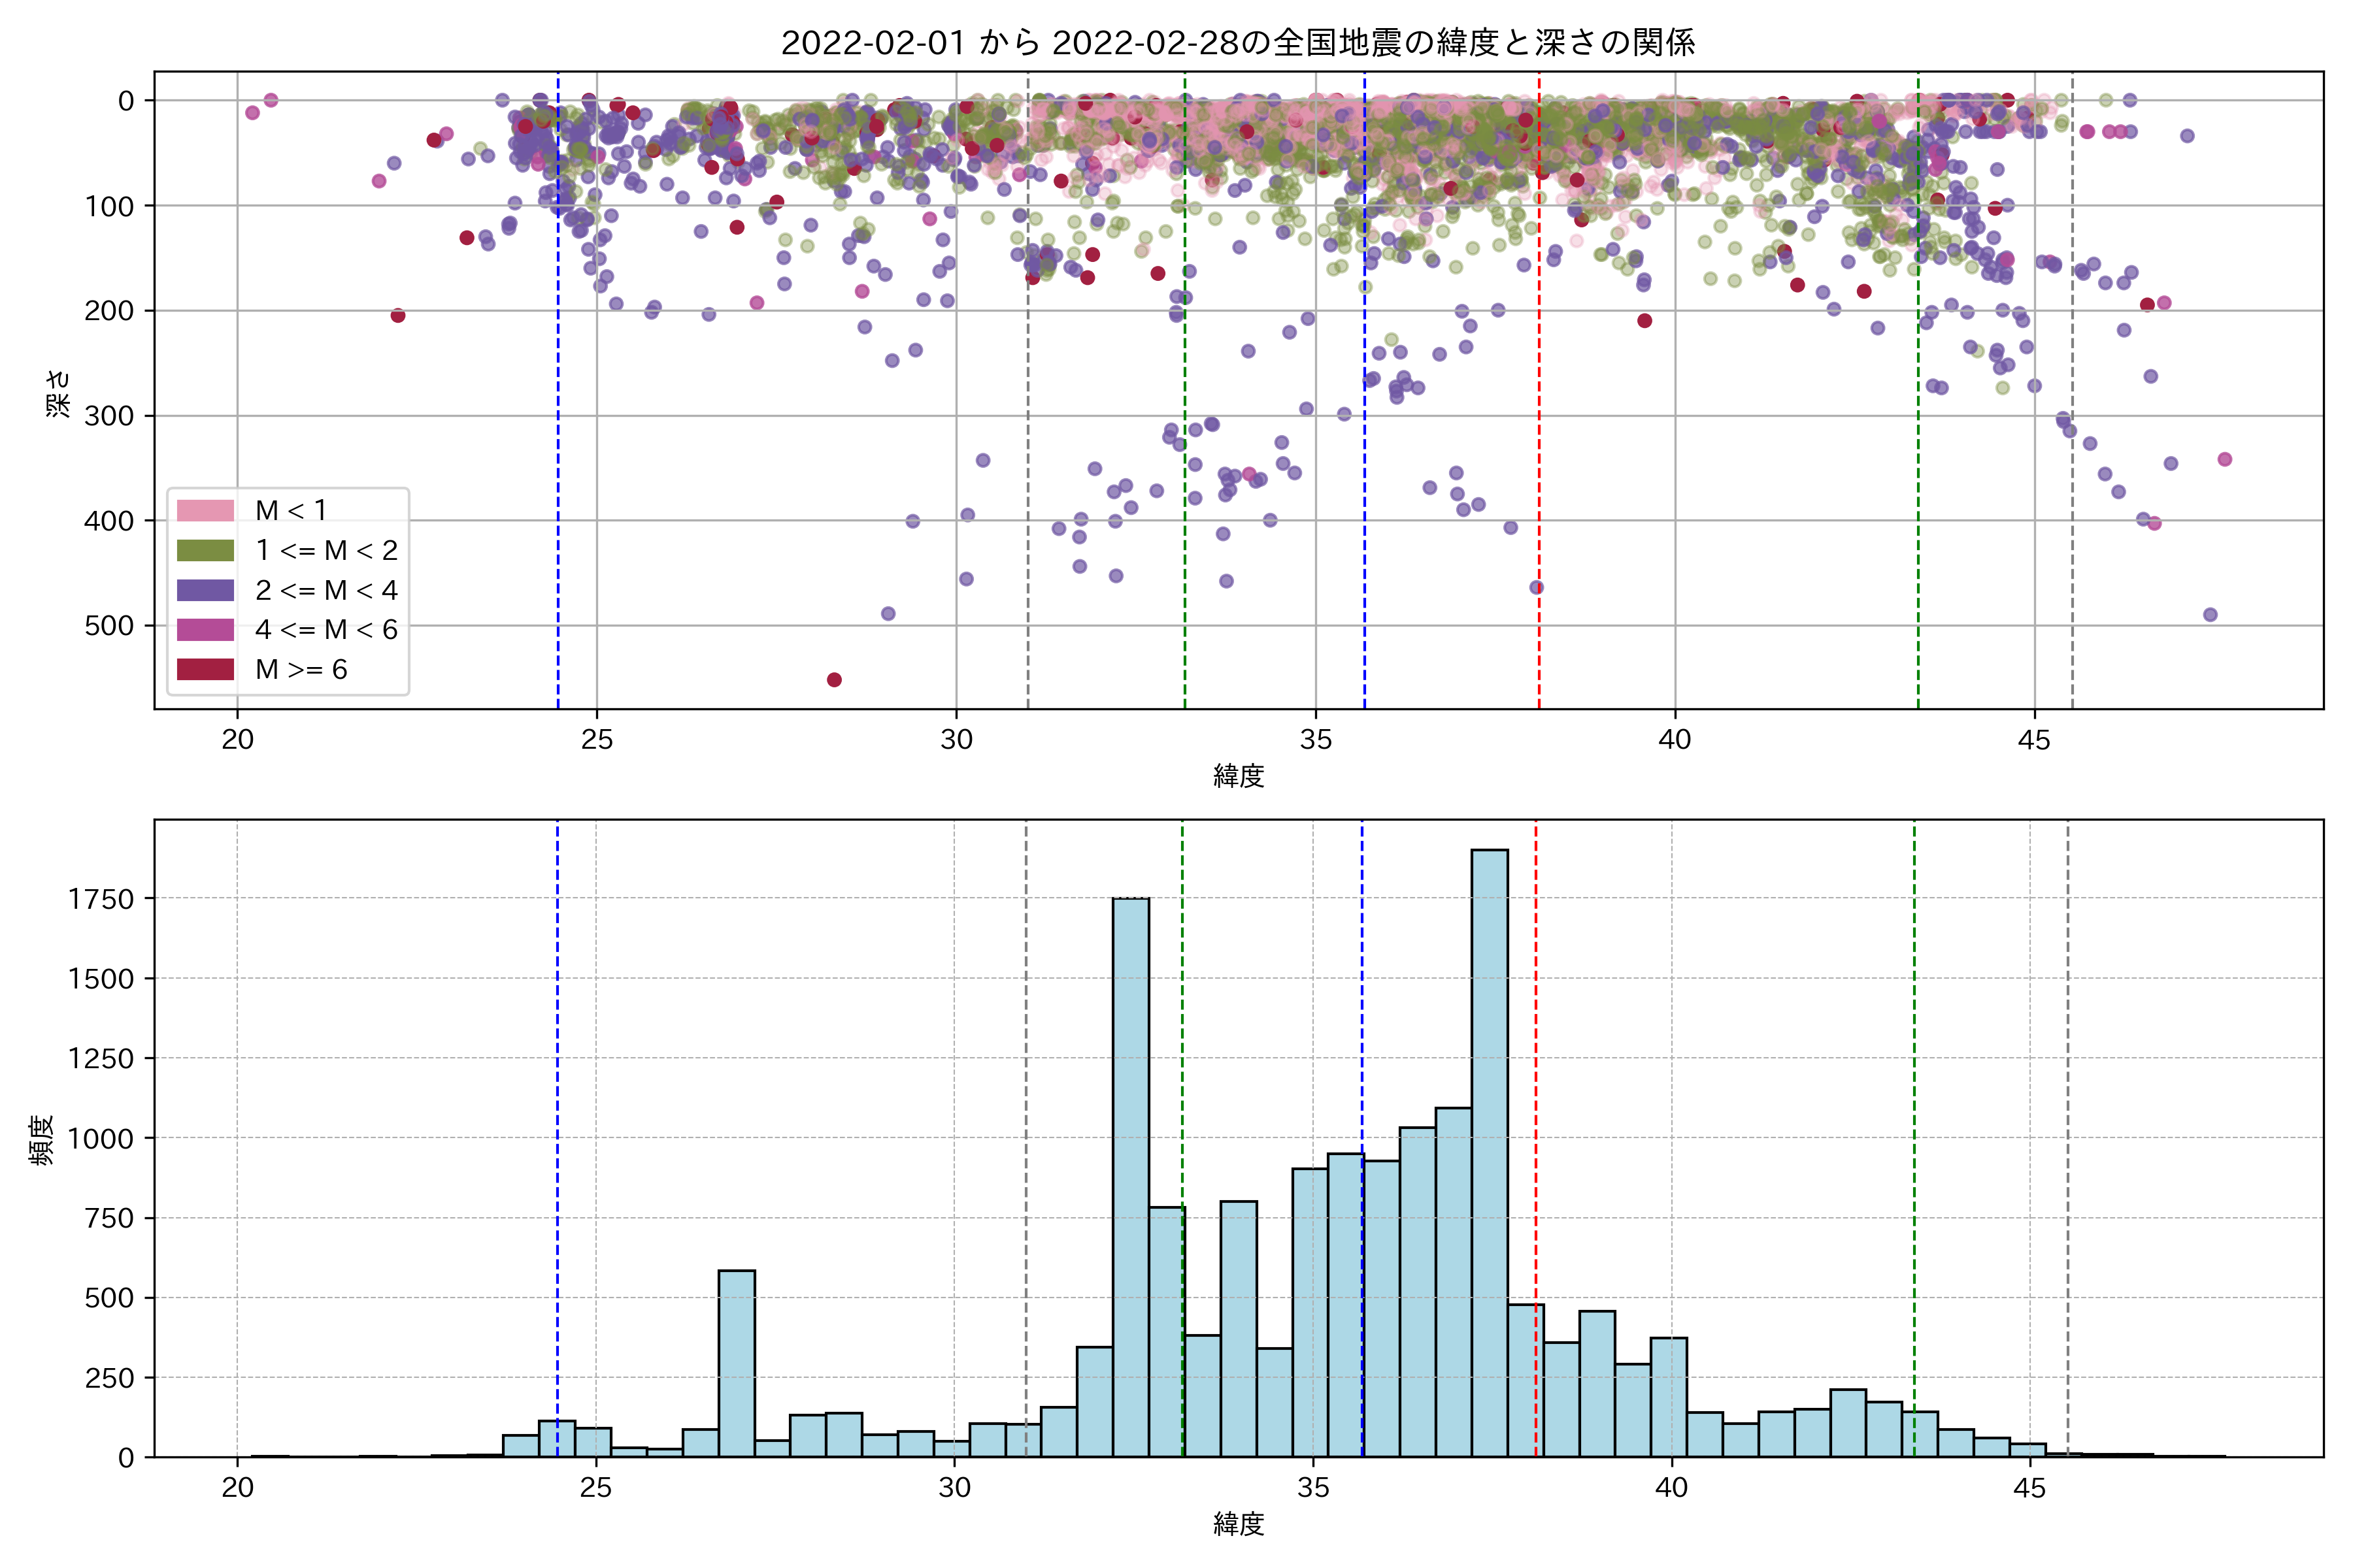
Task: Click the crimson M >= 6 legend swatch
Action: click(x=205, y=669)
